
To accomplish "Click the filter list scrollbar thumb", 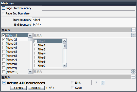I will (x=65, y=46).
